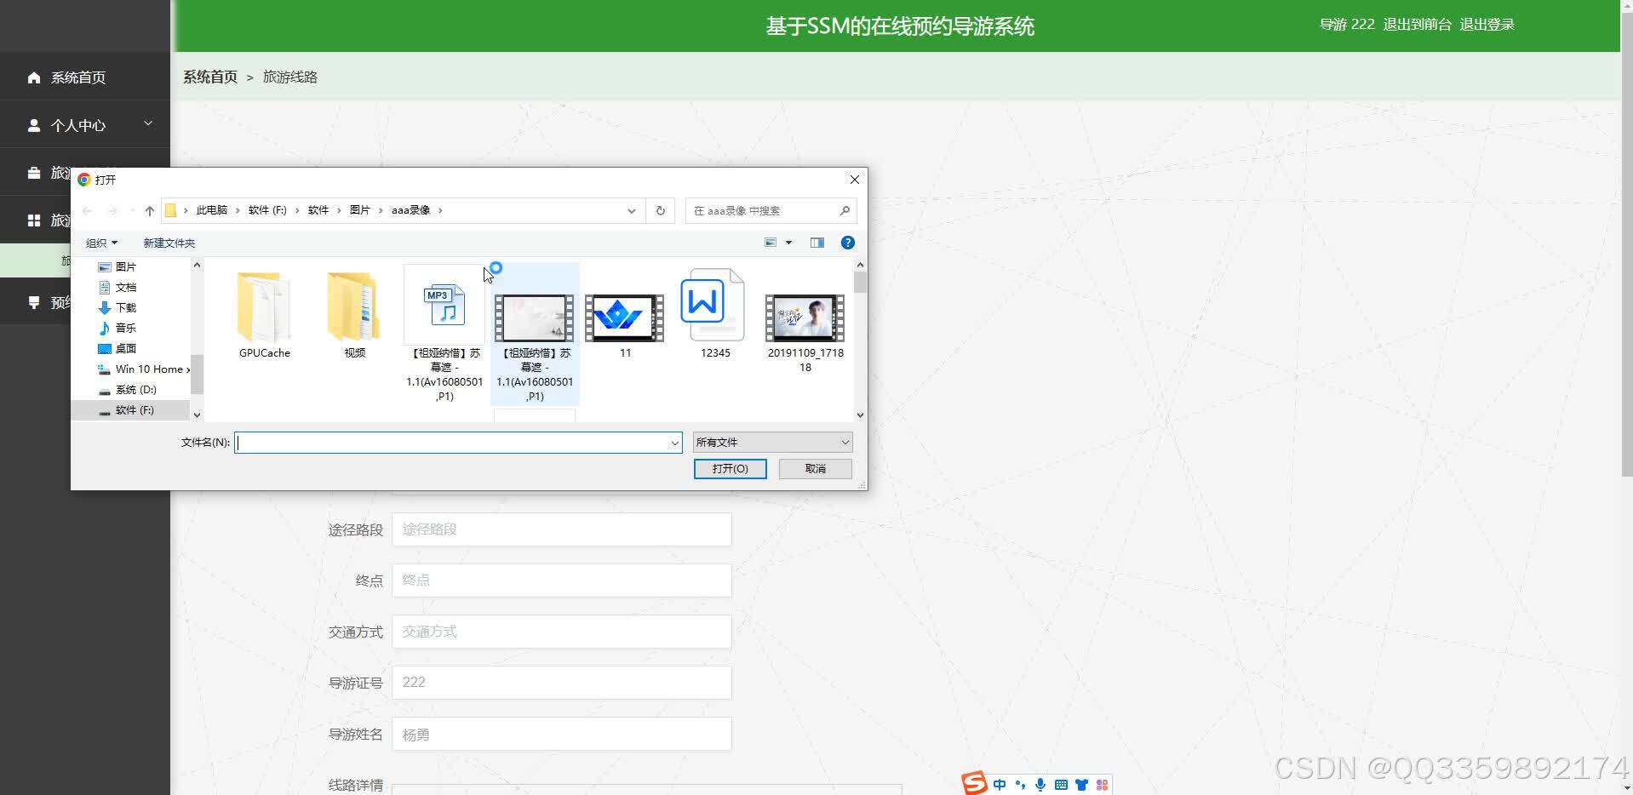Select 音乐 in the navigation tree
This screenshot has width=1633, height=795.
(125, 328)
